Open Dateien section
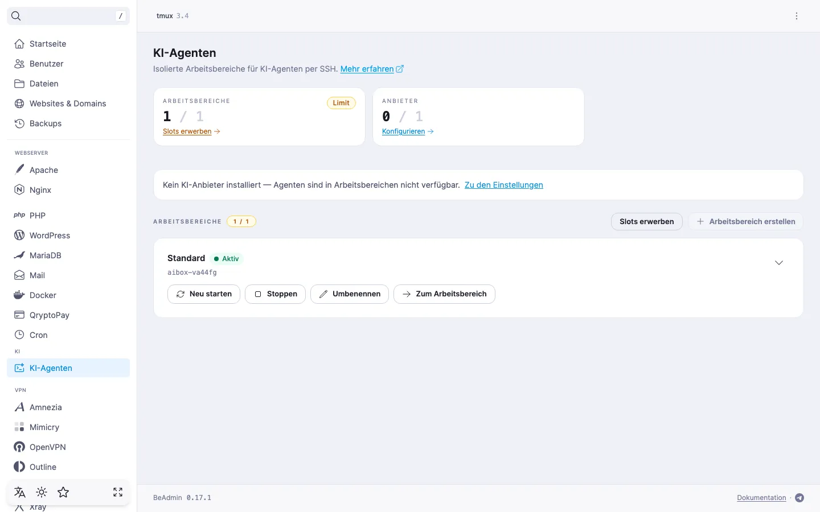This screenshot has width=820, height=512. click(68, 84)
